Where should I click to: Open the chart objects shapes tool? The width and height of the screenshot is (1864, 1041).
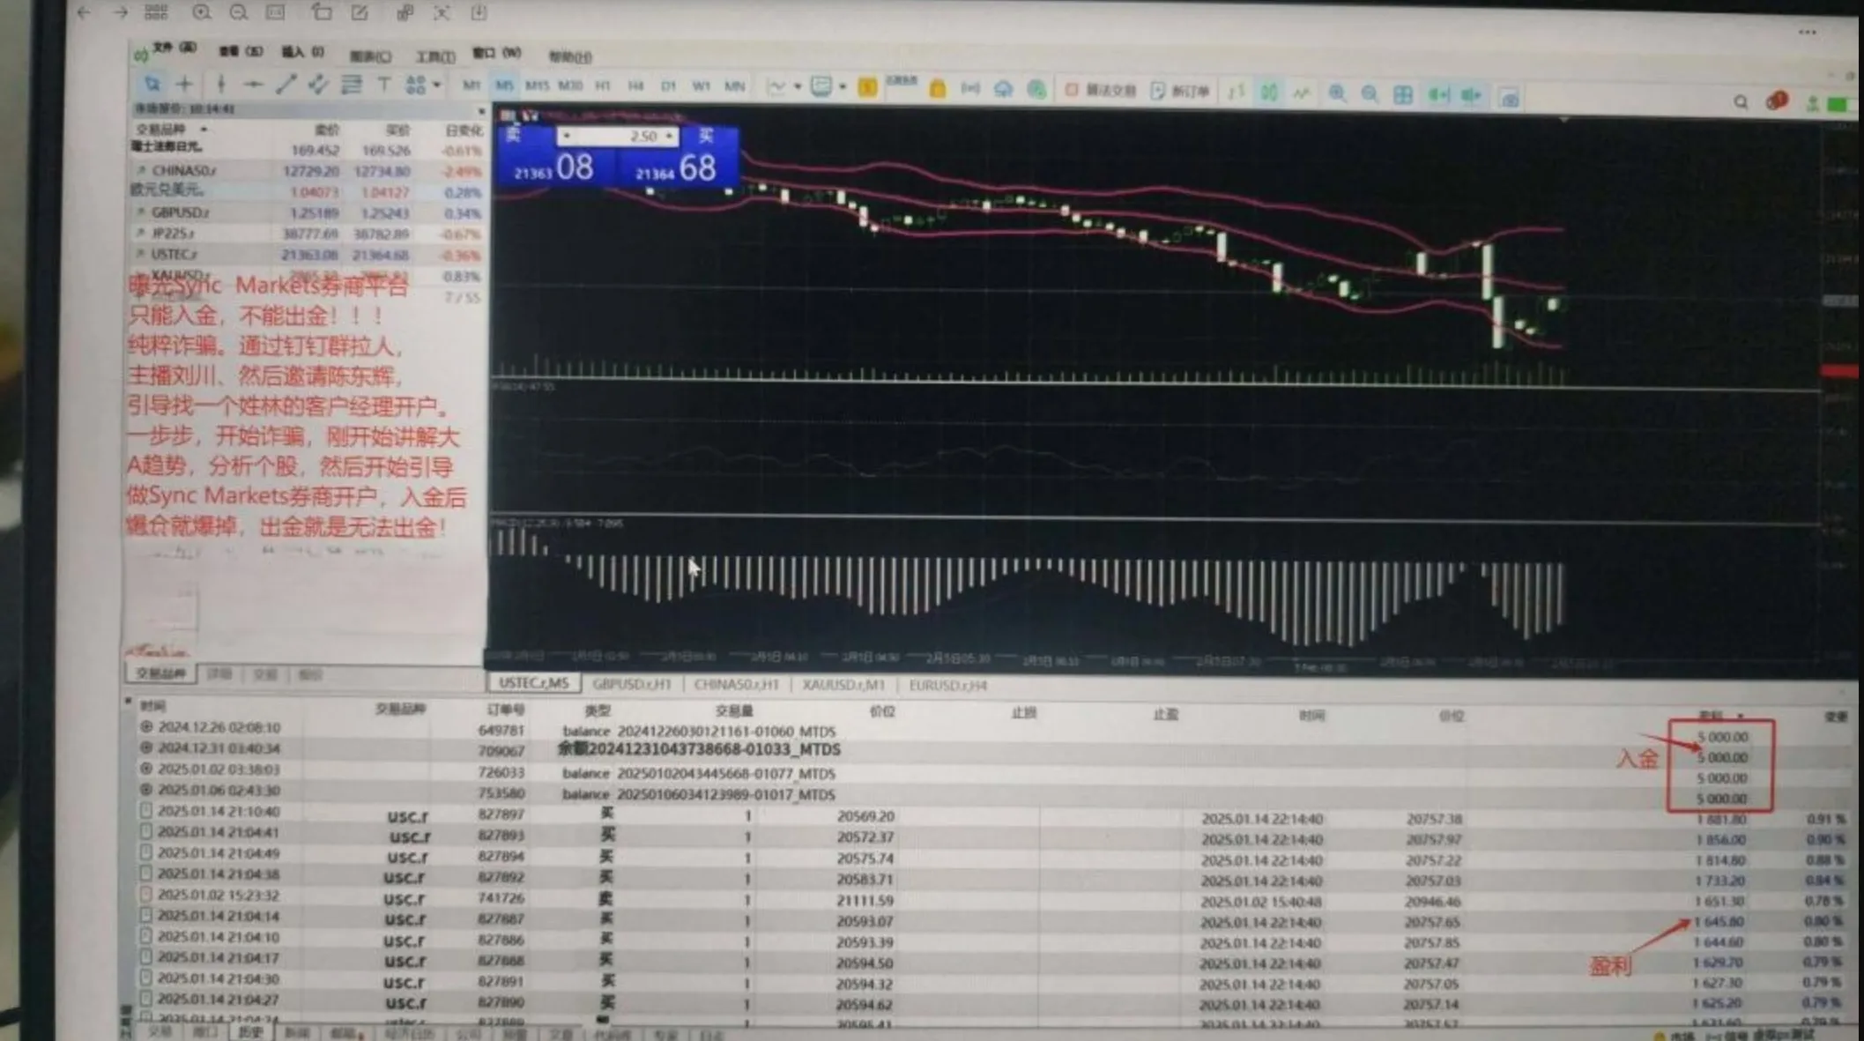coord(415,85)
